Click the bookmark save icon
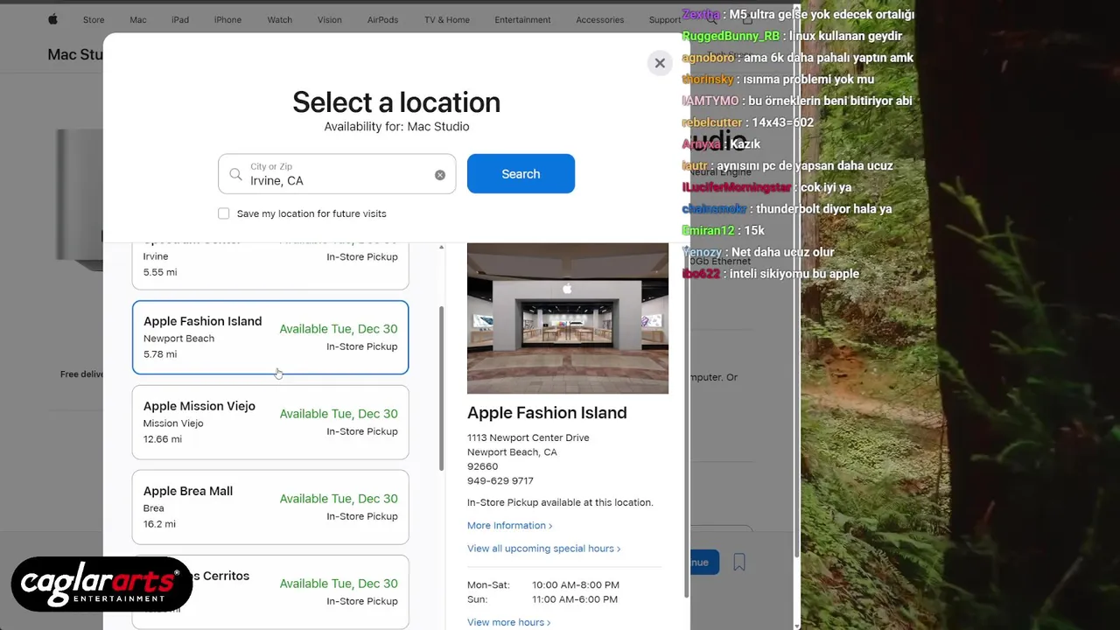Viewport: 1120px width, 630px height. point(739,562)
